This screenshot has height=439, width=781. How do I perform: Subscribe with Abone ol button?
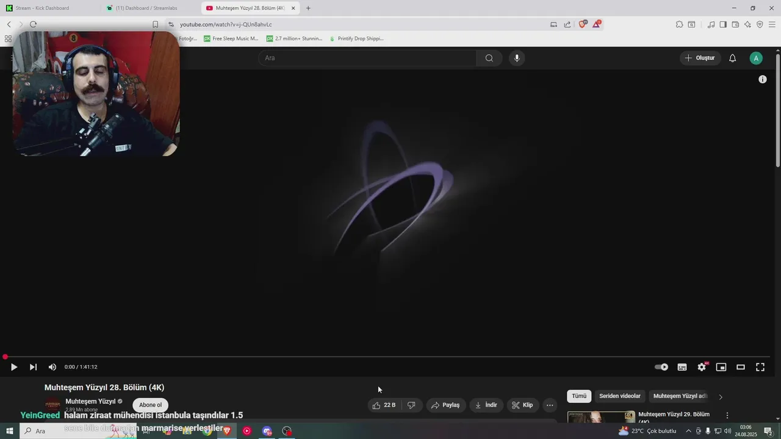(150, 405)
